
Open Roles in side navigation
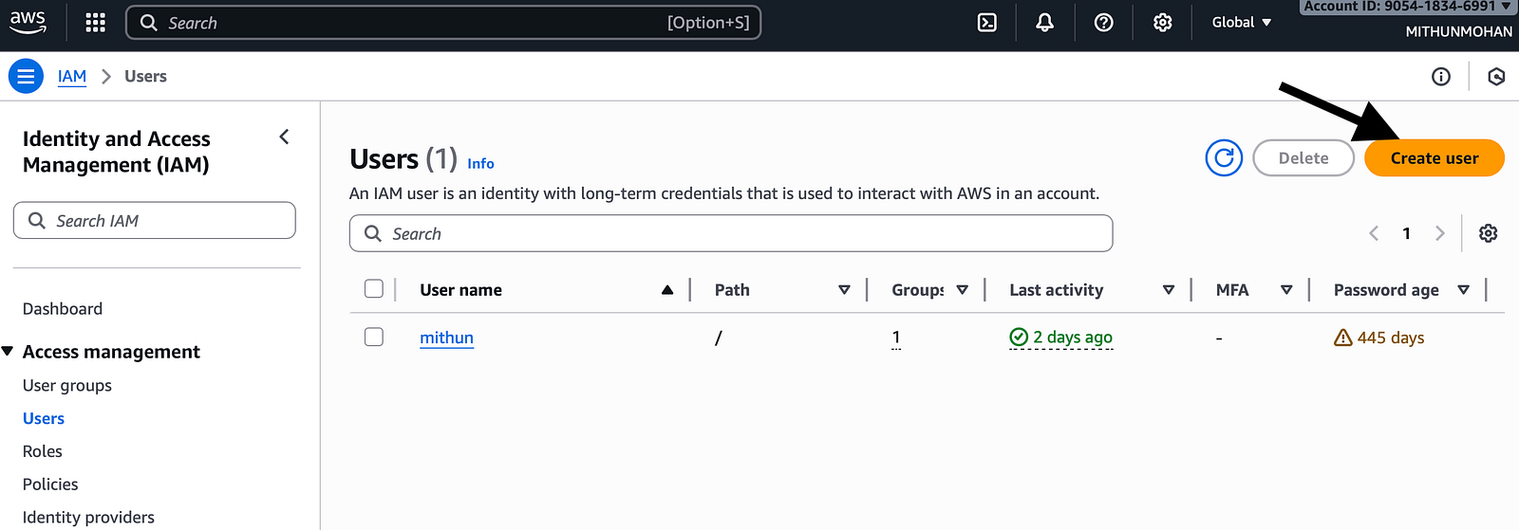pyautogui.click(x=43, y=452)
